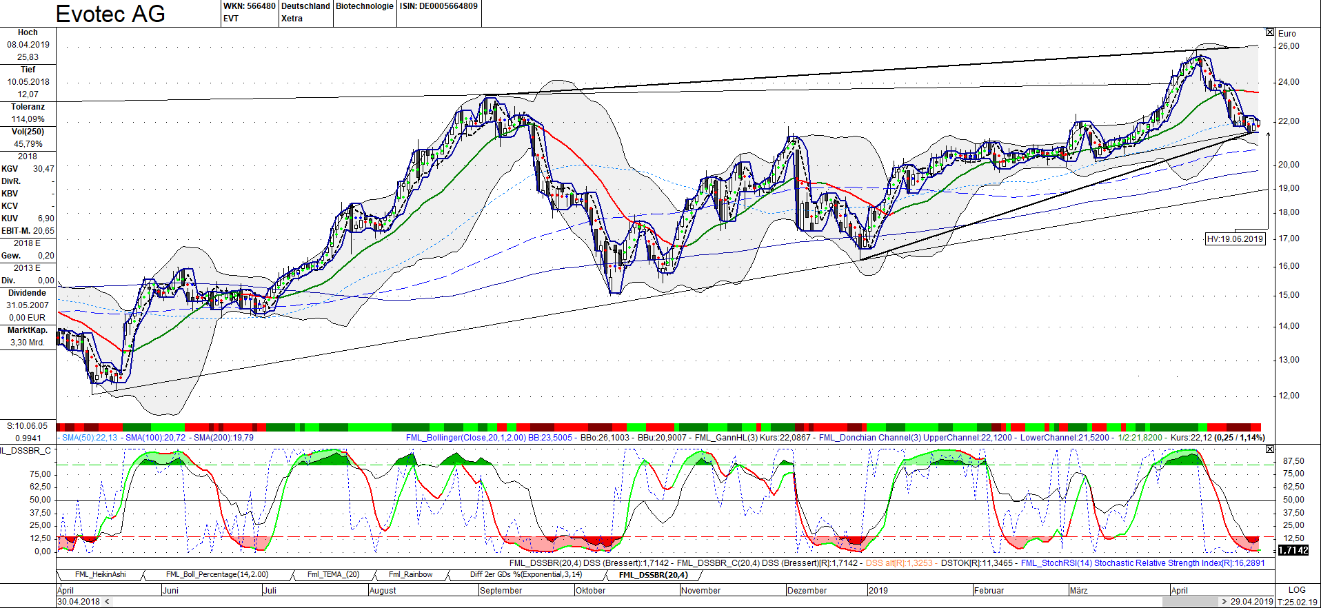Click the T:25.02.19 status text
This screenshot has height=608, width=1321.
click(1298, 602)
